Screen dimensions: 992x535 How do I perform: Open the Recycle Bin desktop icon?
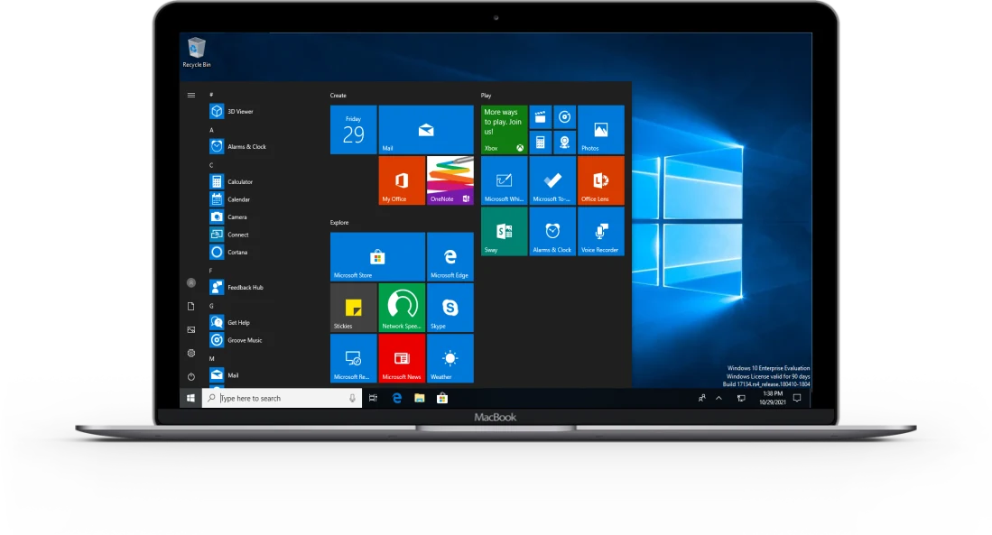click(x=197, y=52)
